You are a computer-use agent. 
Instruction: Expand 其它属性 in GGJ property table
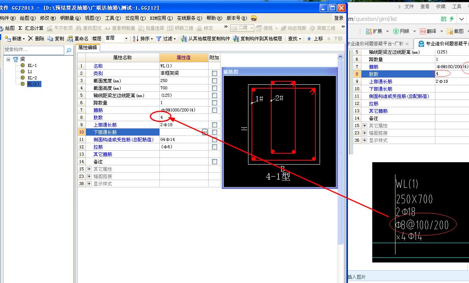click(89, 169)
